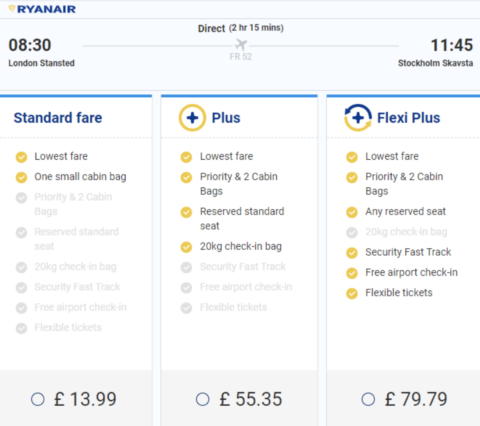Click the Stockholm Skavsta arrival airport

(435, 63)
